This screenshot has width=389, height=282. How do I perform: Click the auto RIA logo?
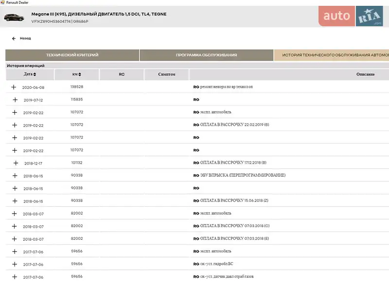(x=353, y=16)
